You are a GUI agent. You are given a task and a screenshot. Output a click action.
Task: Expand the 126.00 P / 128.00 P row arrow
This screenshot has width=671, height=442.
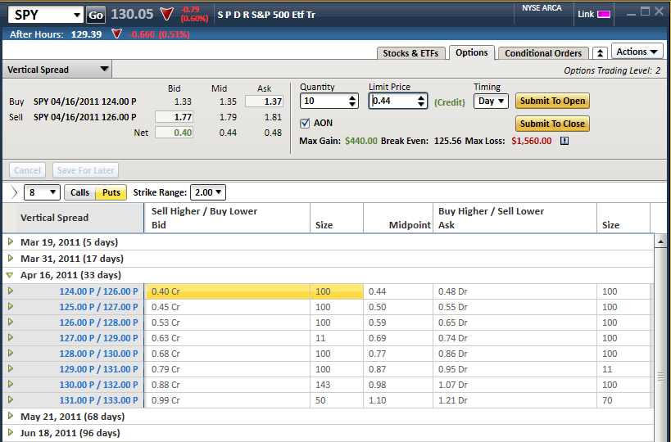(11, 322)
